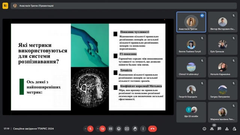Open meeting details info icon
Viewport: 240px width, 135px height.
click(x=204, y=129)
